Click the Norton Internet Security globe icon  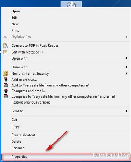coord(5,74)
